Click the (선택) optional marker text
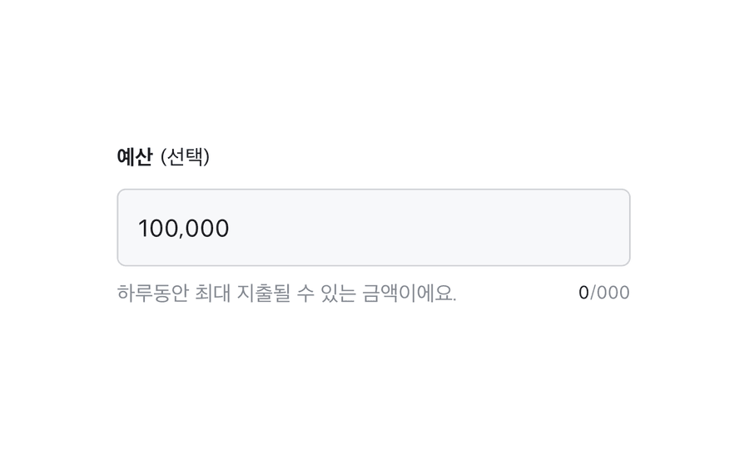Viewport: 749px width, 449px height. click(x=185, y=156)
